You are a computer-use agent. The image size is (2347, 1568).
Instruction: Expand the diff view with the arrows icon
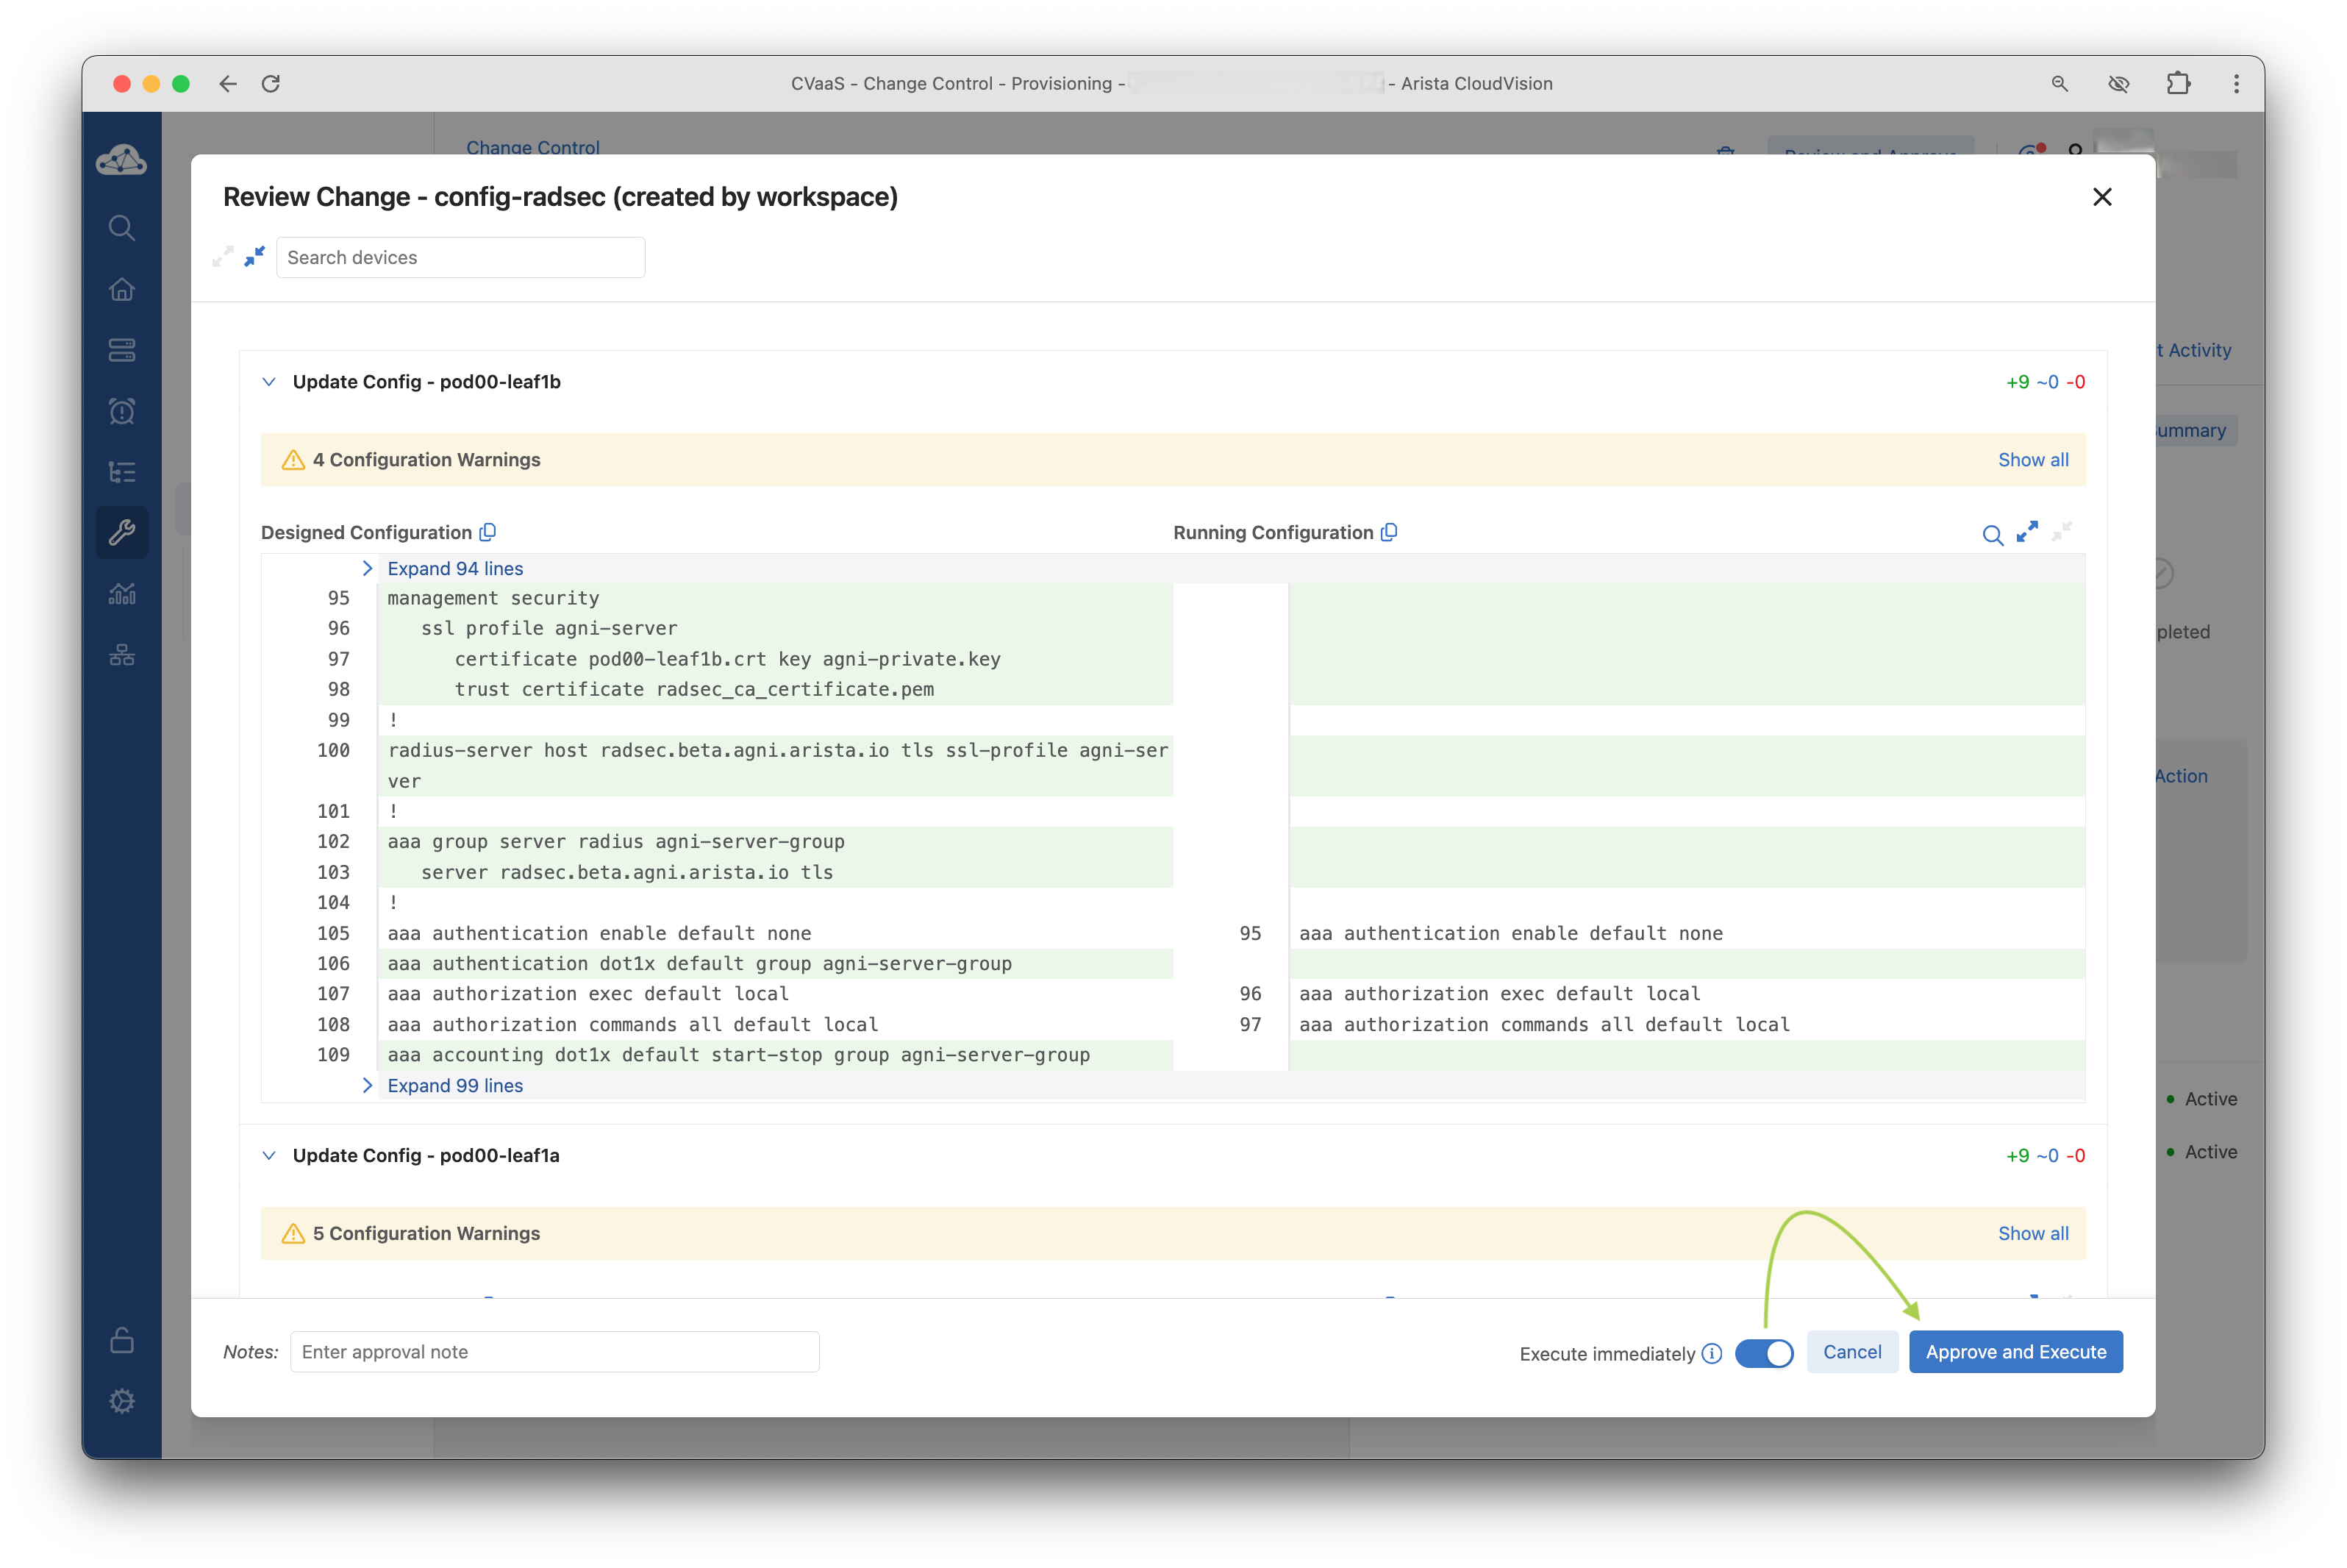(x=2027, y=532)
